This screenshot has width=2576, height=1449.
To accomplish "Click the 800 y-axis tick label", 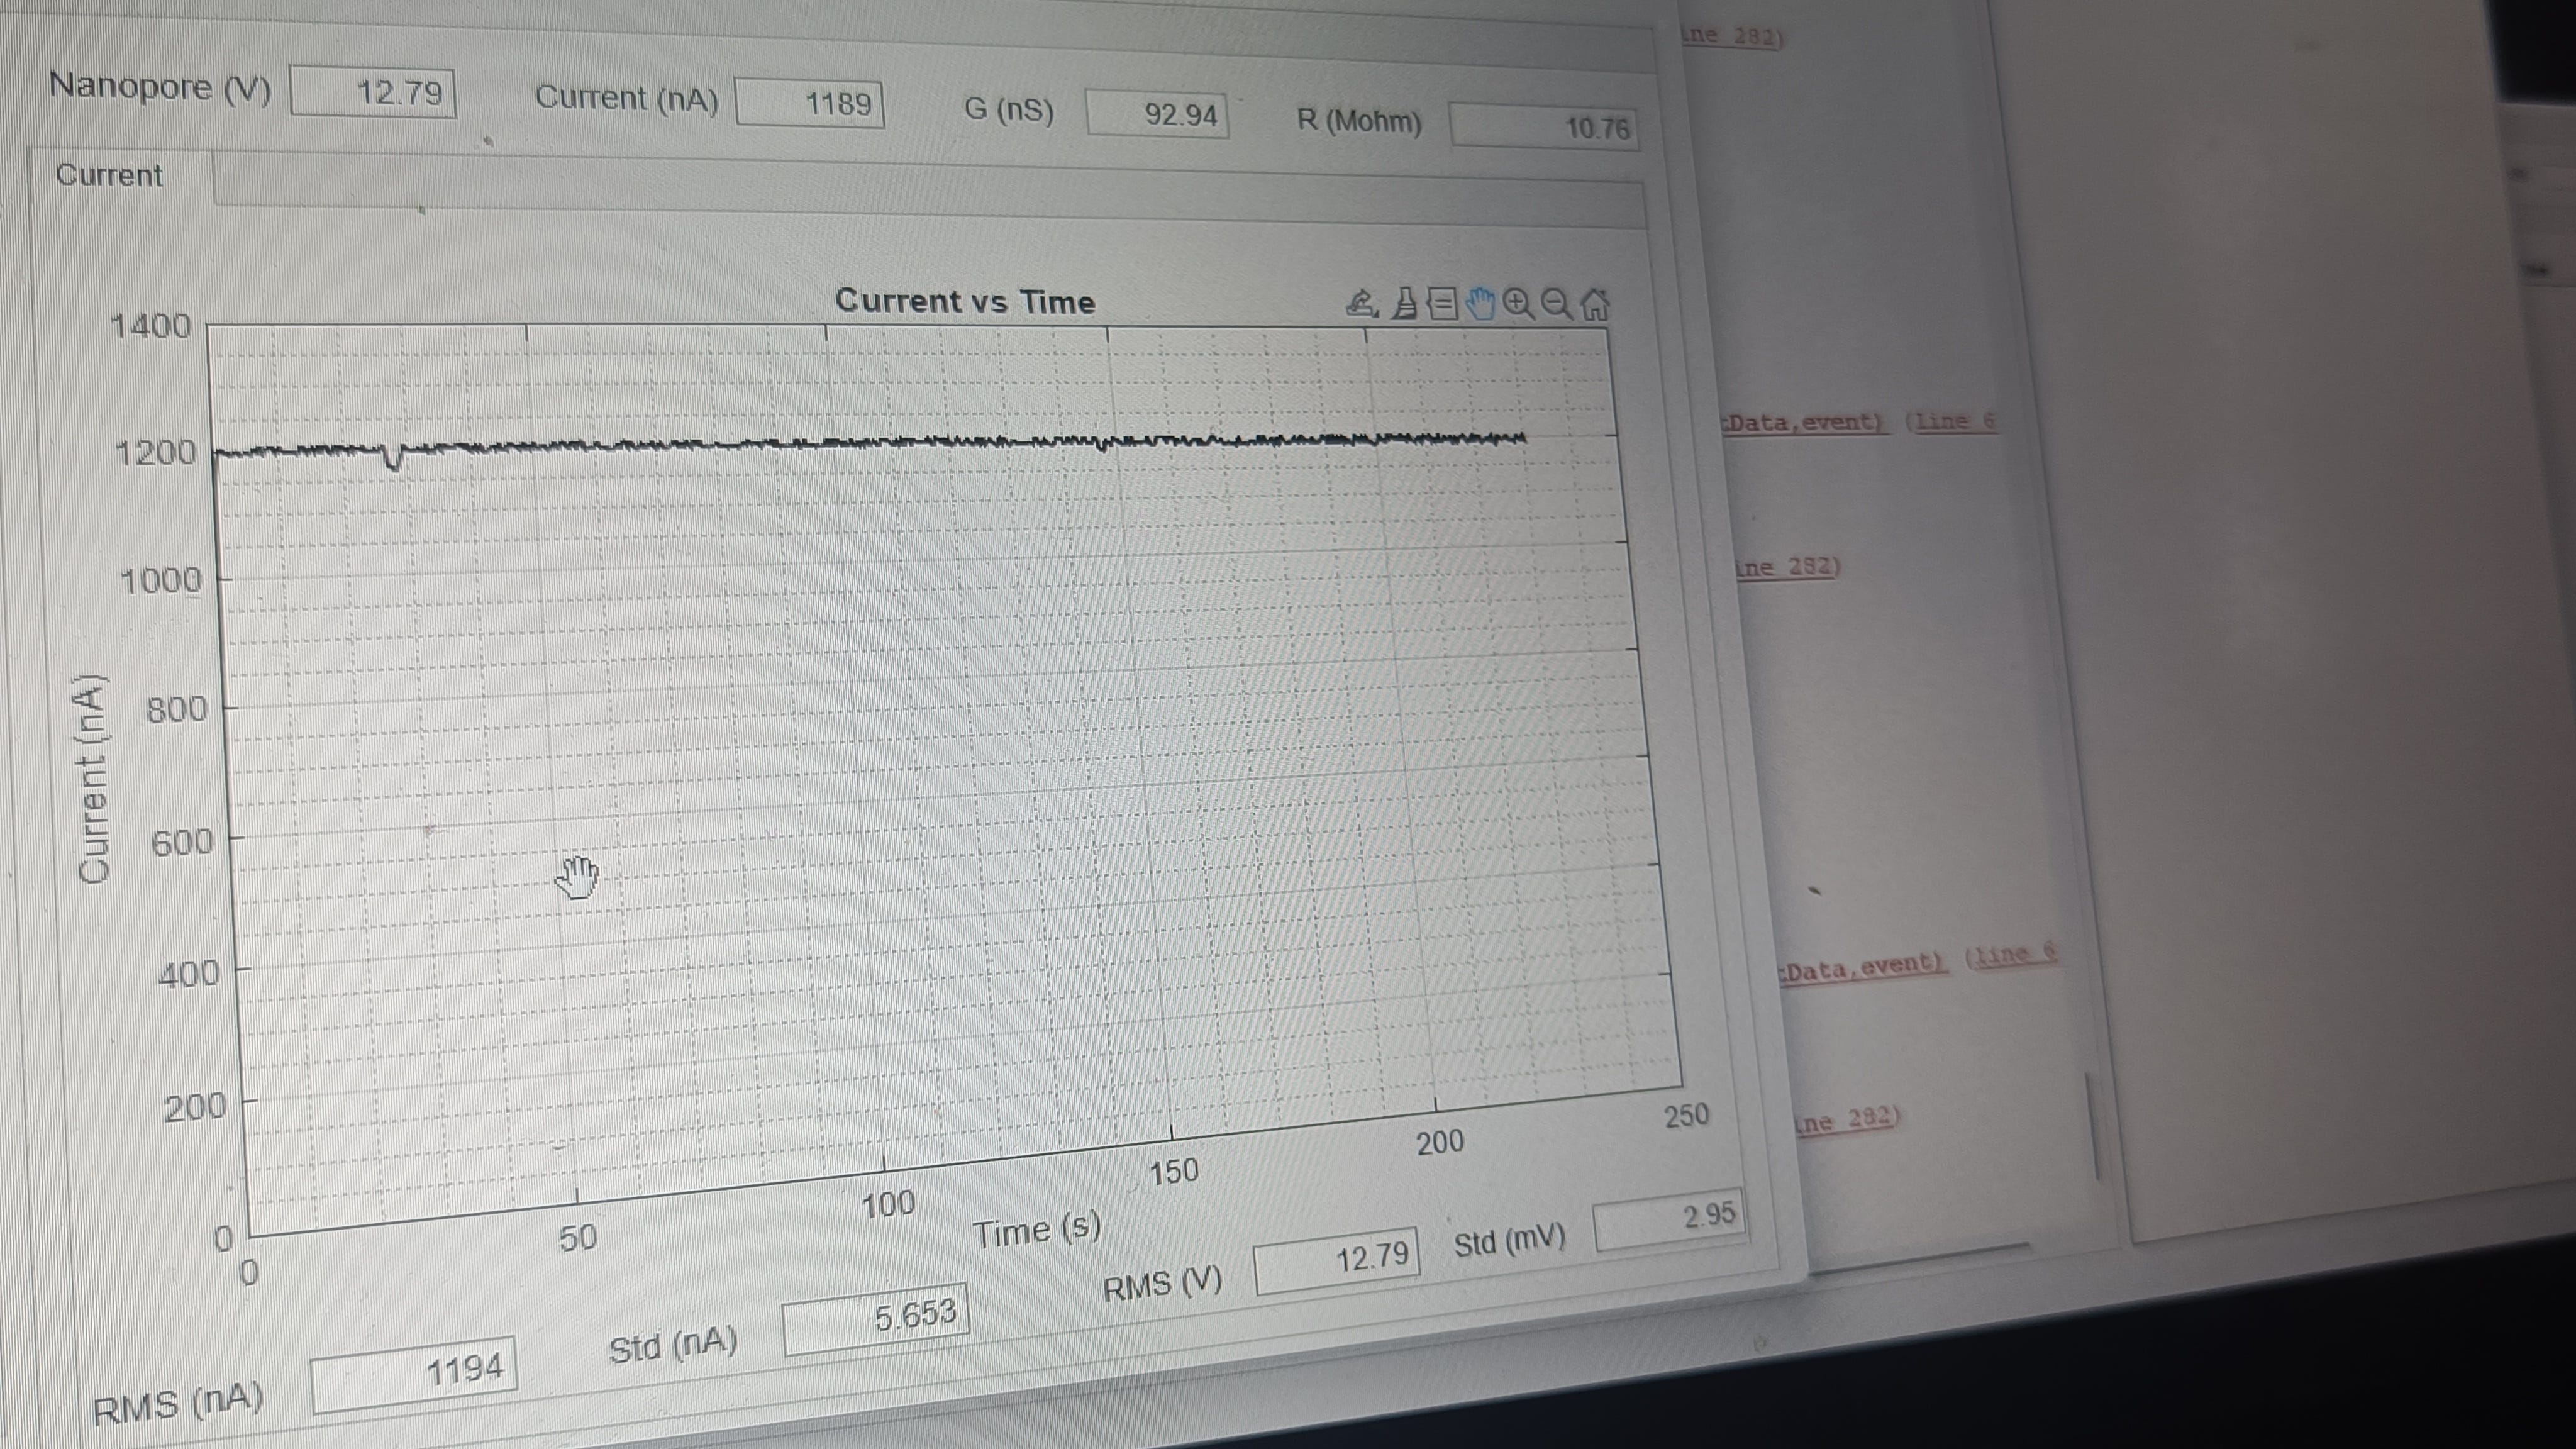I will [x=176, y=710].
